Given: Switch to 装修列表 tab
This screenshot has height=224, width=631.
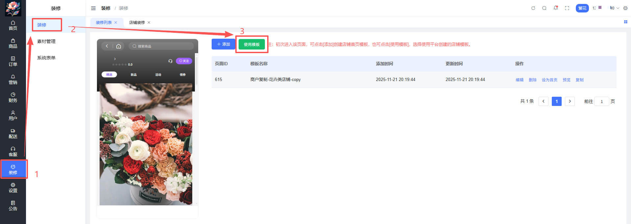Looking at the screenshot, I should 104,23.
